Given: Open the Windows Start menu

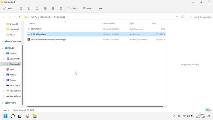Looking at the screenshot, I should [x=5, y=116].
